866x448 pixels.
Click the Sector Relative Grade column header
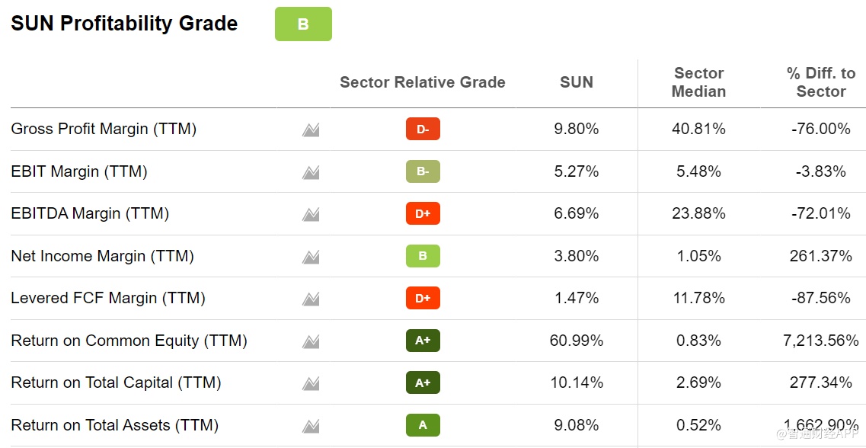point(422,82)
